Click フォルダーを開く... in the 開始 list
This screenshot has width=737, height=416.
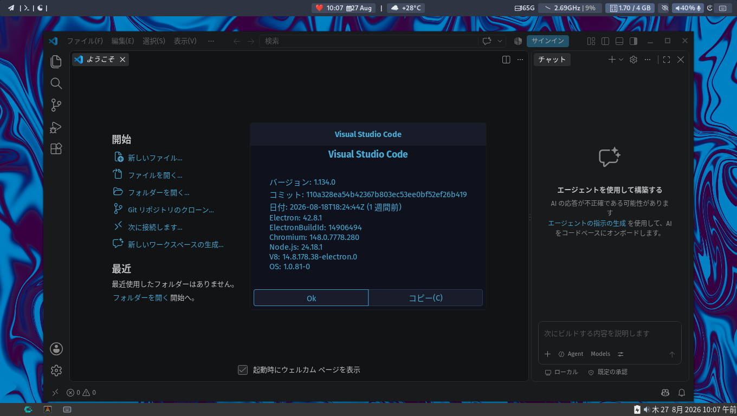pyautogui.click(x=159, y=193)
